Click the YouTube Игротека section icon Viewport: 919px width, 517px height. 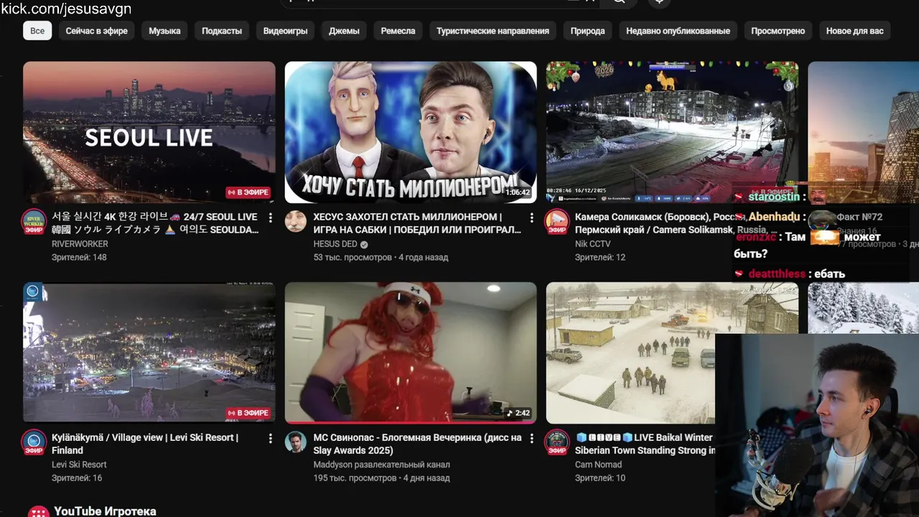click(x=38, y=511)
